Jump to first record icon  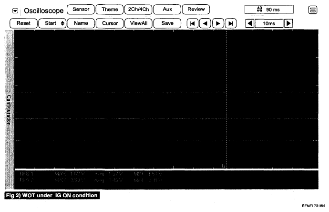(x=192, y=23)
